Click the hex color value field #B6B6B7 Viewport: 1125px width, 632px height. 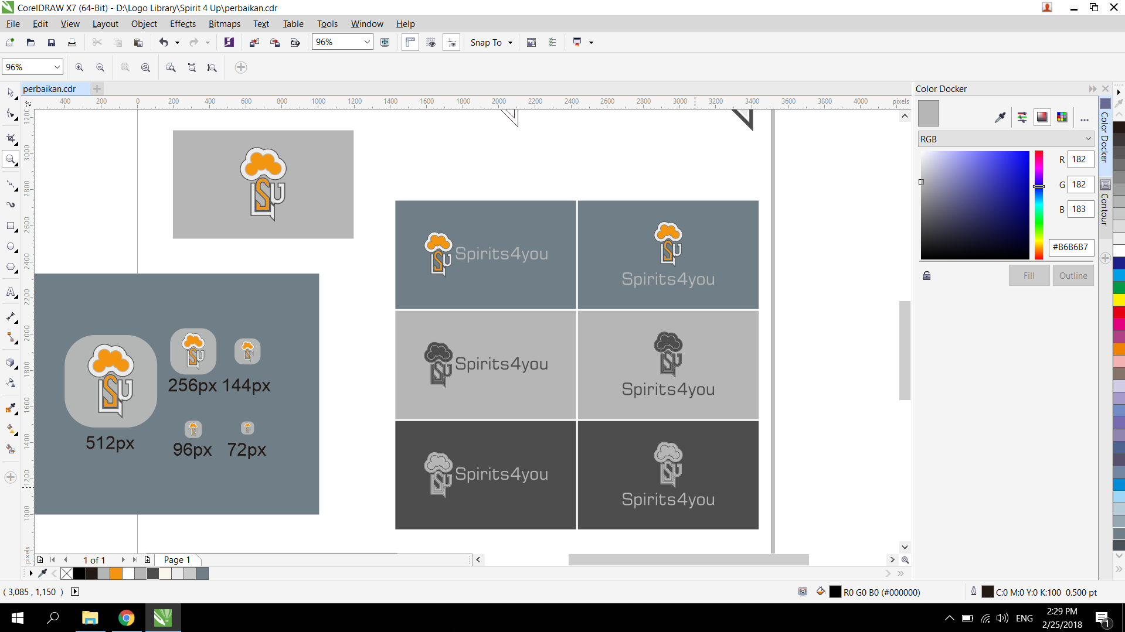1070,247
